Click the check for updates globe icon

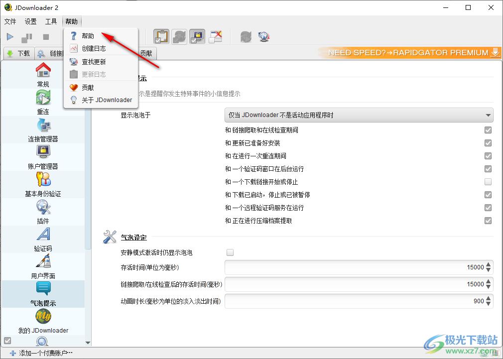(263, 36)
